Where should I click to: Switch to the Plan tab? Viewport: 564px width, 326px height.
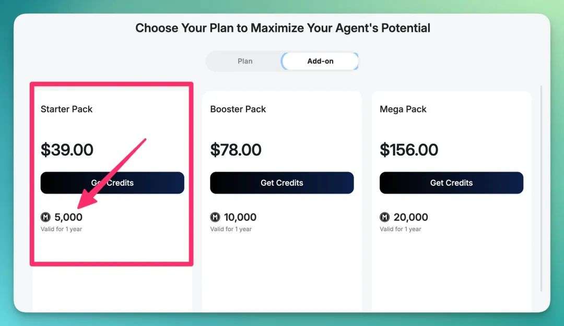click(245, 61)
